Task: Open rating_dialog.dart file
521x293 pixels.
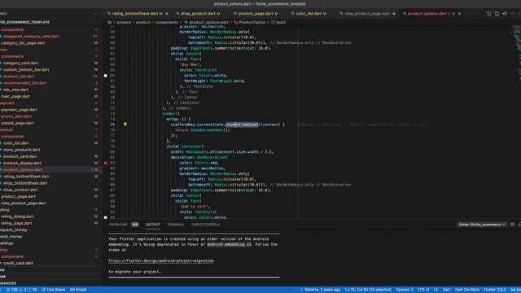Action: click(x=17, y=216)
